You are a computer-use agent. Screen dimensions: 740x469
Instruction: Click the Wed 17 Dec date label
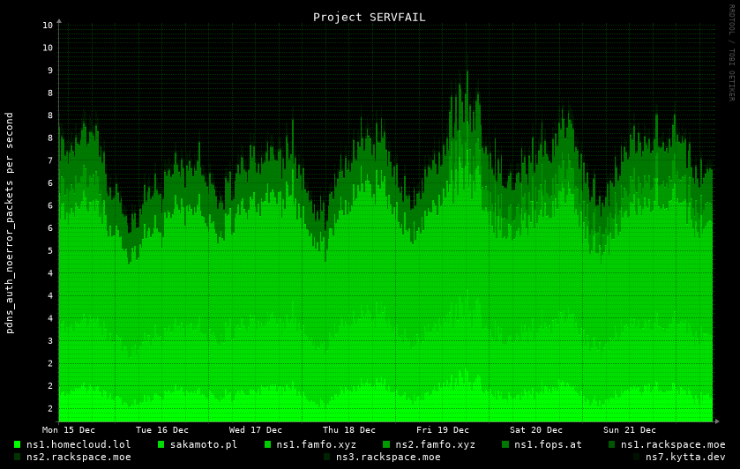[x=256, y=430]
